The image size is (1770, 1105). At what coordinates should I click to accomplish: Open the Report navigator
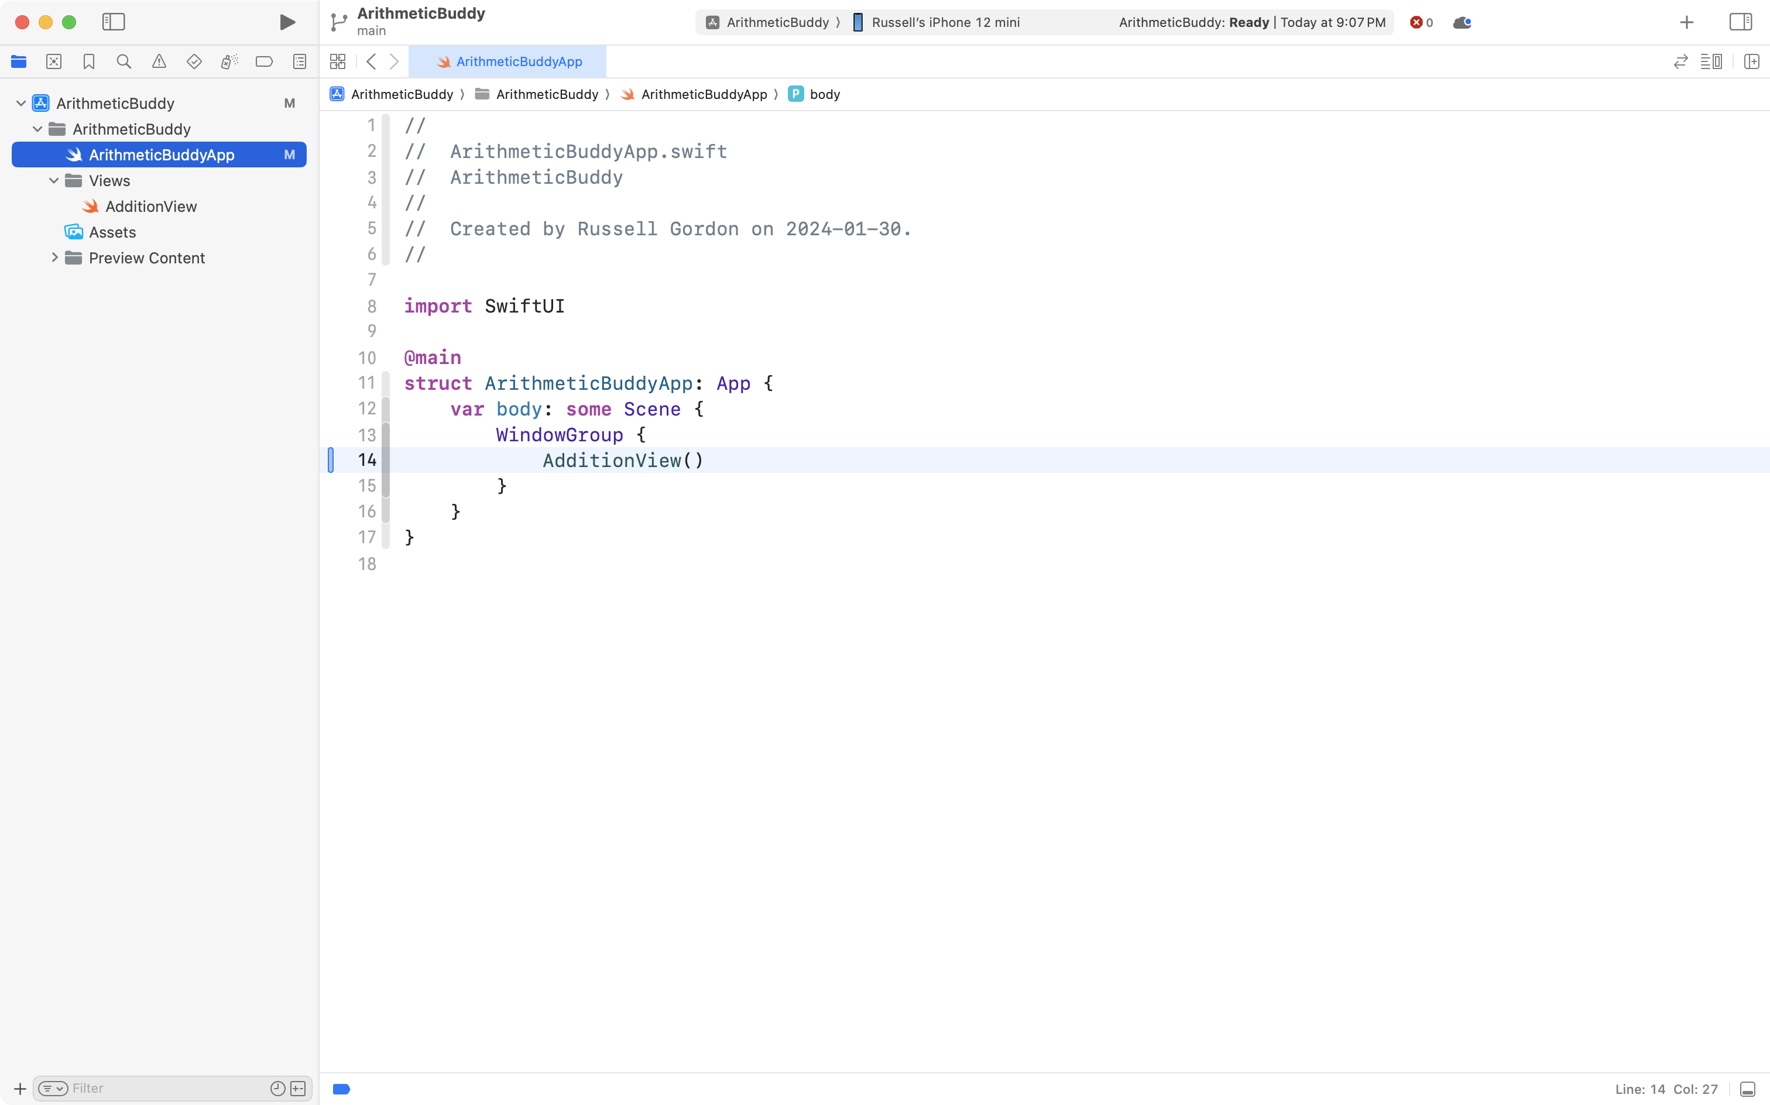pyautogui.click(x=299, y=61)
